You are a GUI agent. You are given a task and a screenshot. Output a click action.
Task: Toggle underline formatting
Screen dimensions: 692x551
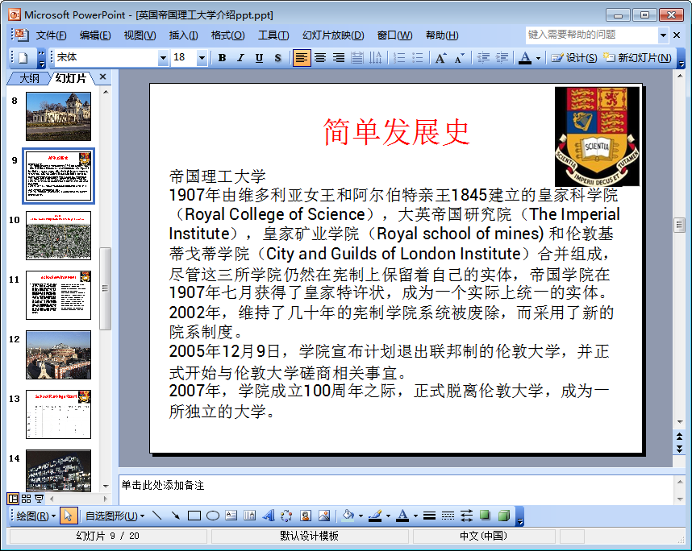259,58
